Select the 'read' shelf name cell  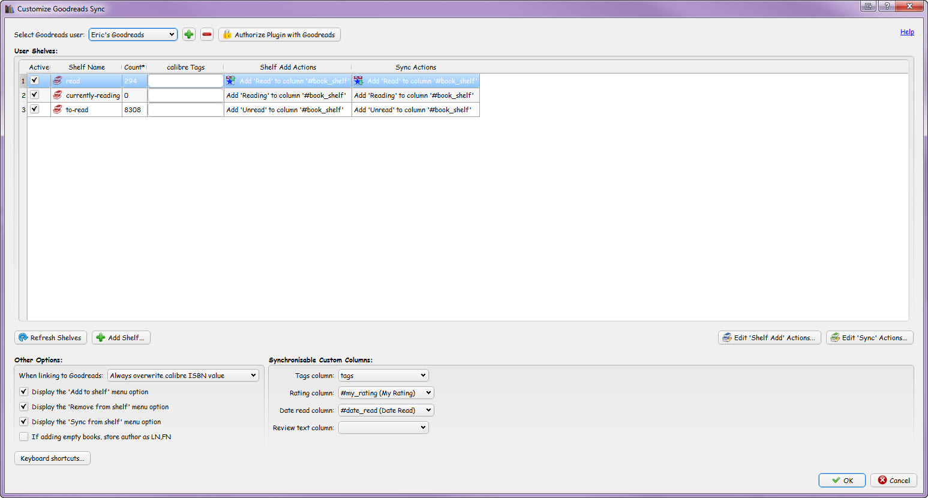86,81
